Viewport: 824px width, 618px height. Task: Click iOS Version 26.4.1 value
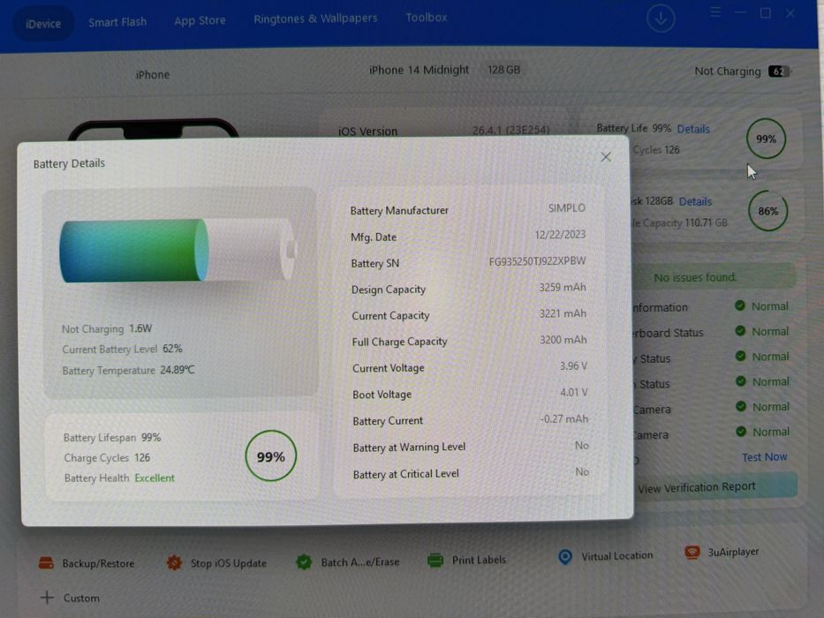pyautogui.click(x=510, y=130)
